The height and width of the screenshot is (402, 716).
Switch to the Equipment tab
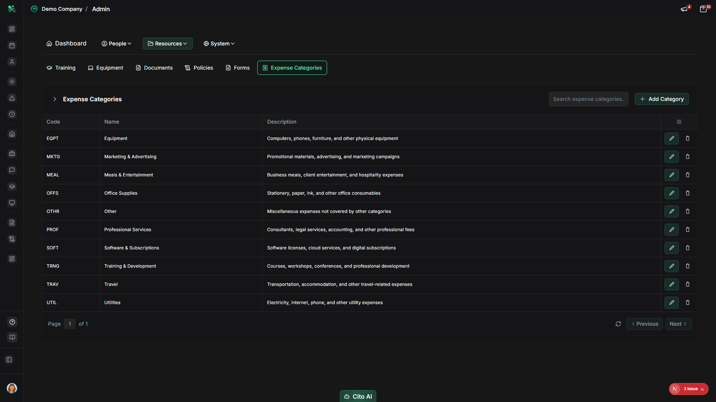pos(106,68)
